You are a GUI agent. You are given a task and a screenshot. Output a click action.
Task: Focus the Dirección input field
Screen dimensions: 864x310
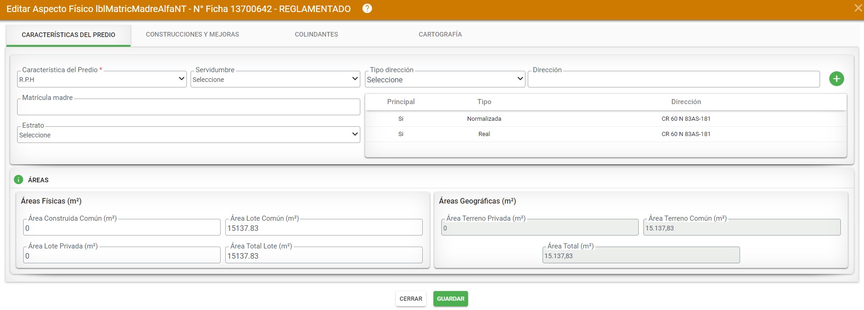(x=674, y=79)
